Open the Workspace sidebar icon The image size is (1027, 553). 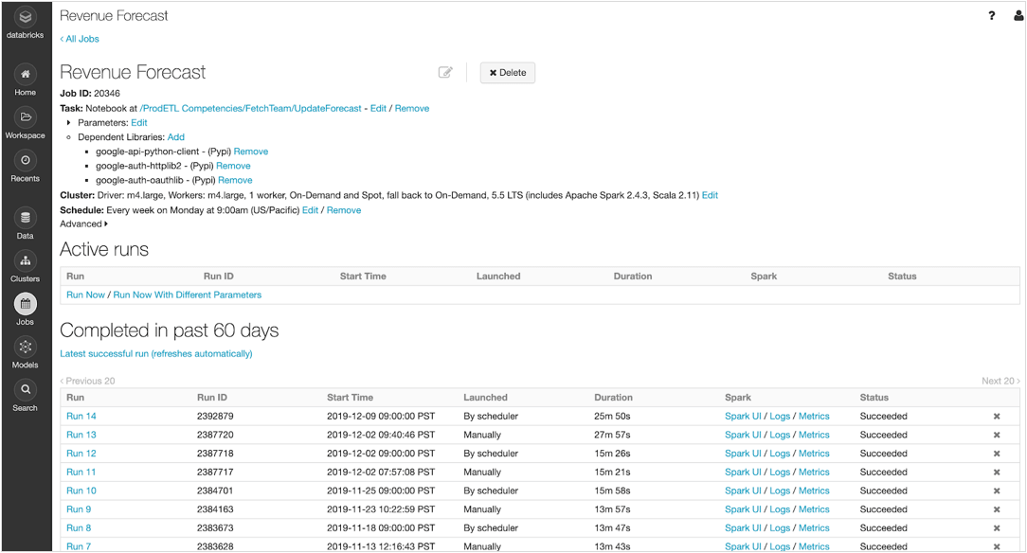[26, 117]
